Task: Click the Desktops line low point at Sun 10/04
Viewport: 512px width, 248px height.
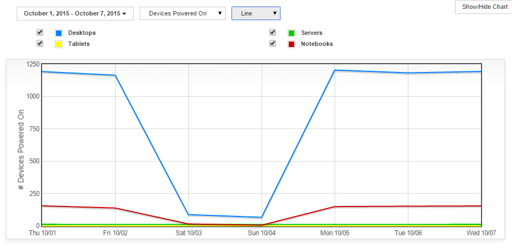Action: 262,218
